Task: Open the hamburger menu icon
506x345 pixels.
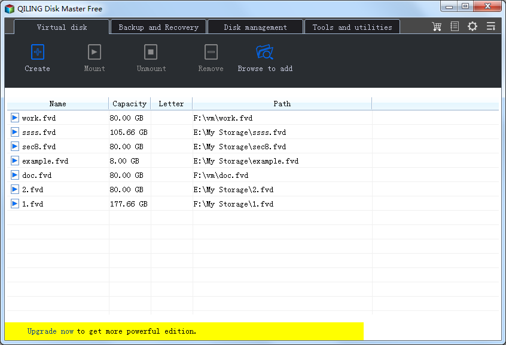Action: pyautogui.click(x=491, y=26)
